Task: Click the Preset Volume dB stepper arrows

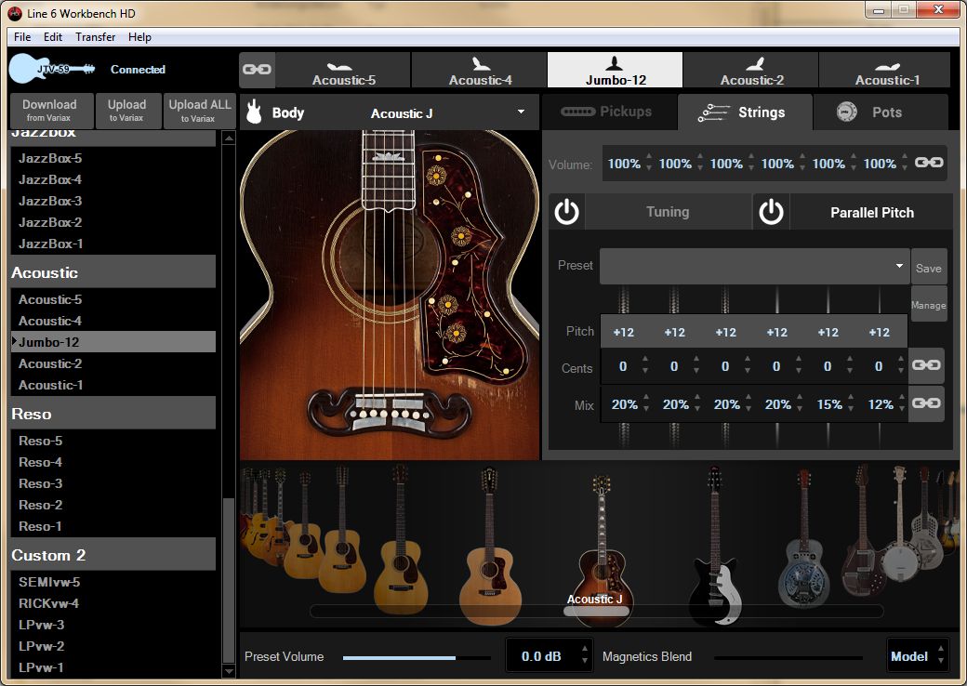Action: tap(585, 654)
